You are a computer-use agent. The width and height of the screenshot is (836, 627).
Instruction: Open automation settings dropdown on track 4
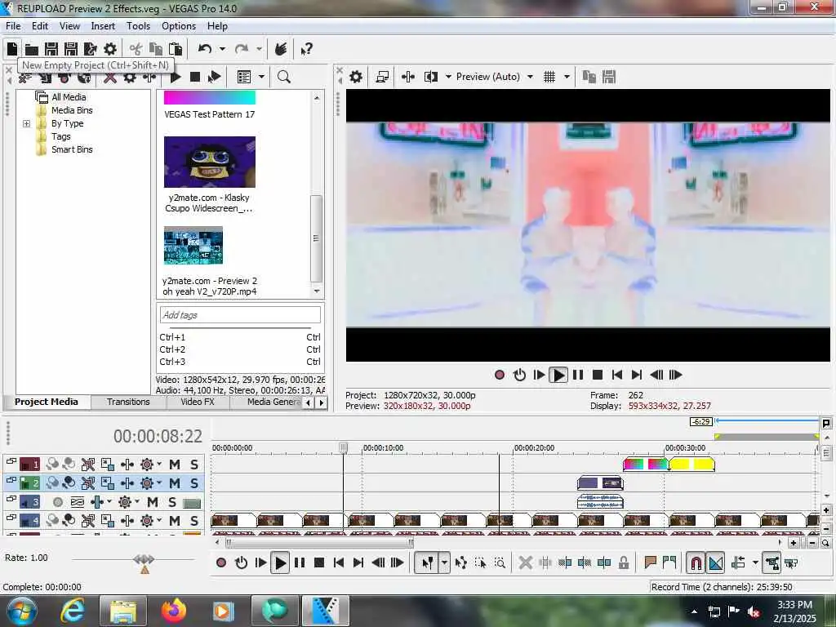click(x=159, y=521)
